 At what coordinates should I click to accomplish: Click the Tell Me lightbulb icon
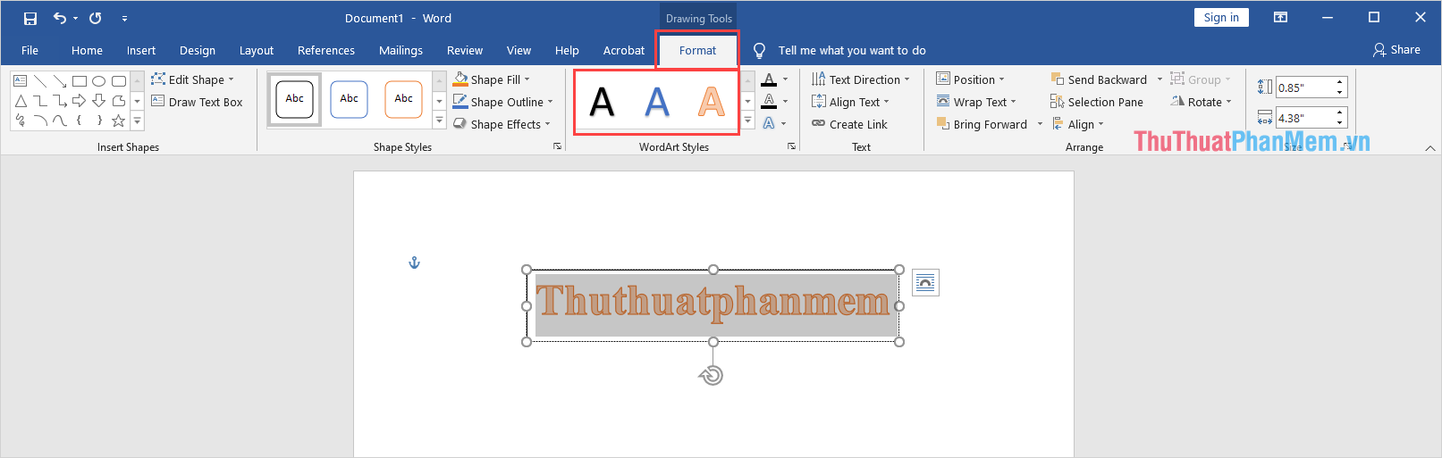point(759,51)
